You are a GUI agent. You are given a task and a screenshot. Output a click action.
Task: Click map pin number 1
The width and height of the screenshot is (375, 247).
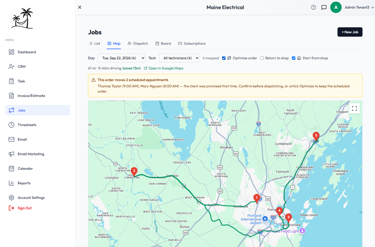pos(257,199)
